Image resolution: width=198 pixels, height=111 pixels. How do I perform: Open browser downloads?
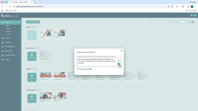tap(188, 7)
